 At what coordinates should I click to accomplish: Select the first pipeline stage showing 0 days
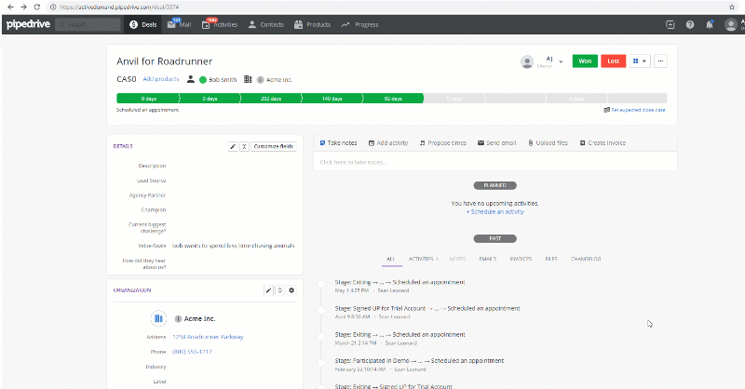(148, 99)
